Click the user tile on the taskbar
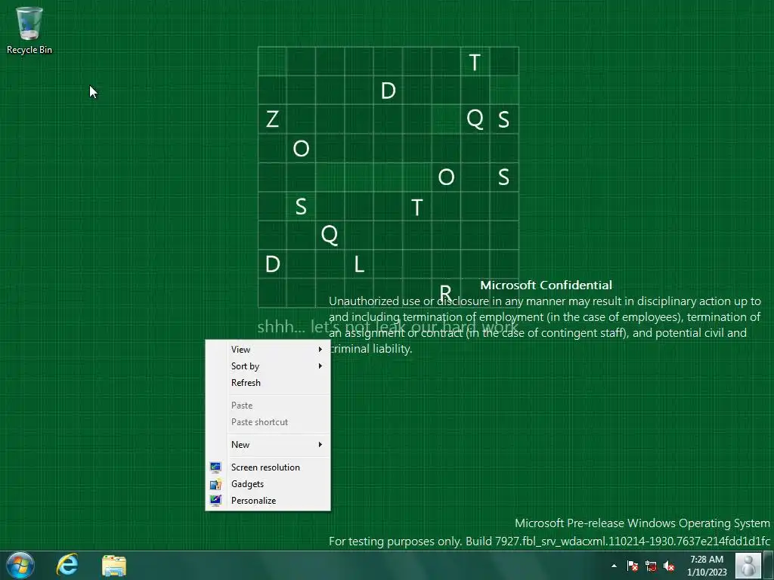This screenshot has width=774, height=580. tap(748, 565)
